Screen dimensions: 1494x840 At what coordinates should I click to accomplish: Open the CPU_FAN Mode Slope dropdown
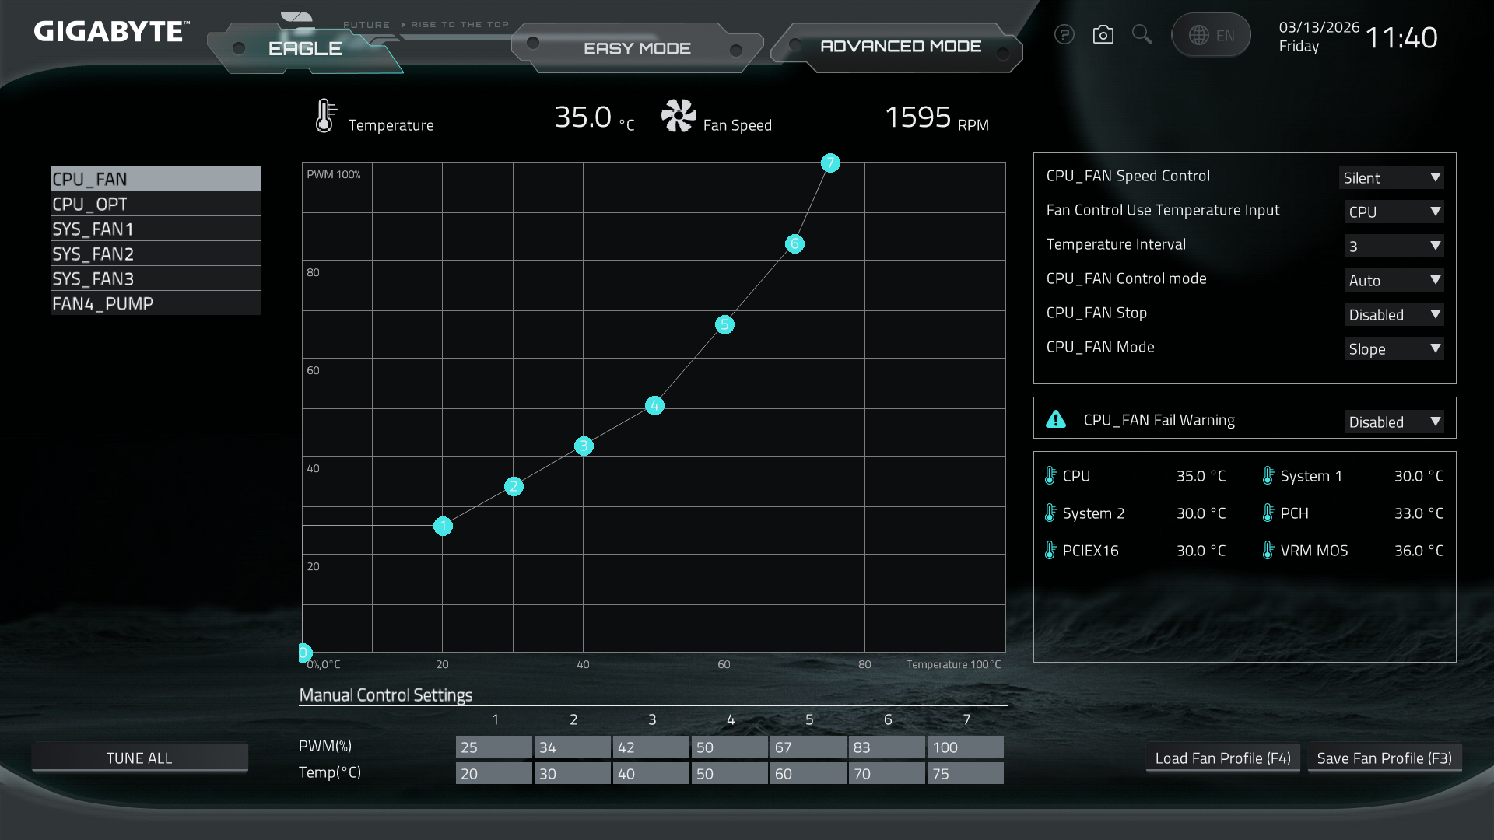click(x=1394, y=348)
